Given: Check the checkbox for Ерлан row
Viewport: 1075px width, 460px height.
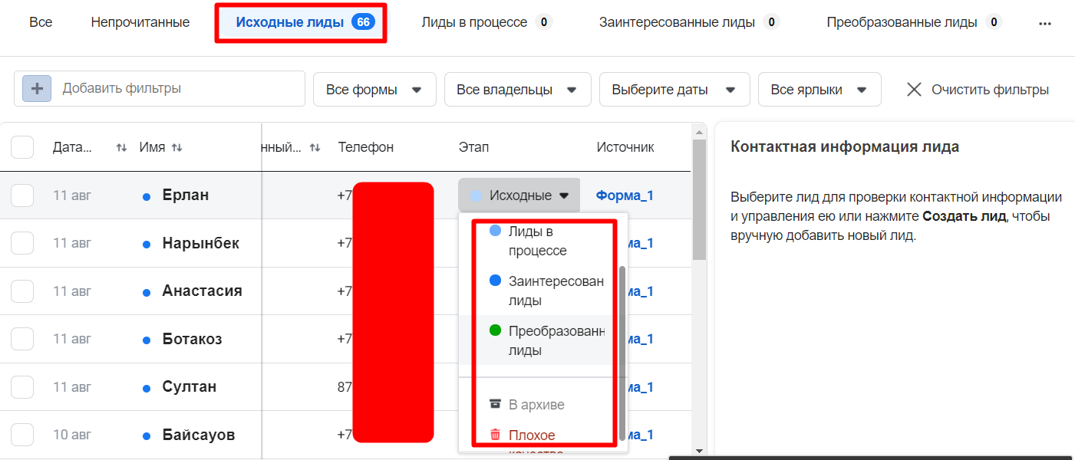Looking at the screenshot, I should click(22, 195).
